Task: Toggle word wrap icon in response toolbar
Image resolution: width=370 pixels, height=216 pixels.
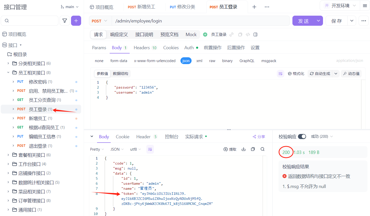Action: (150, 149)
